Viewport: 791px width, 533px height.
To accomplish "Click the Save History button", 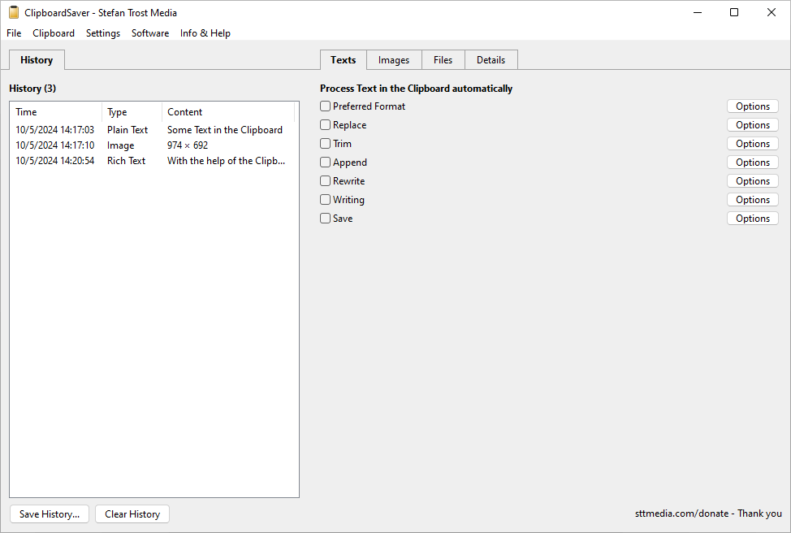I will pos(50,514).
